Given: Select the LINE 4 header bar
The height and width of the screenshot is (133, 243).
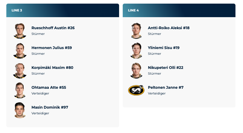Looking at the screenshot, I should tap(179, 10).
